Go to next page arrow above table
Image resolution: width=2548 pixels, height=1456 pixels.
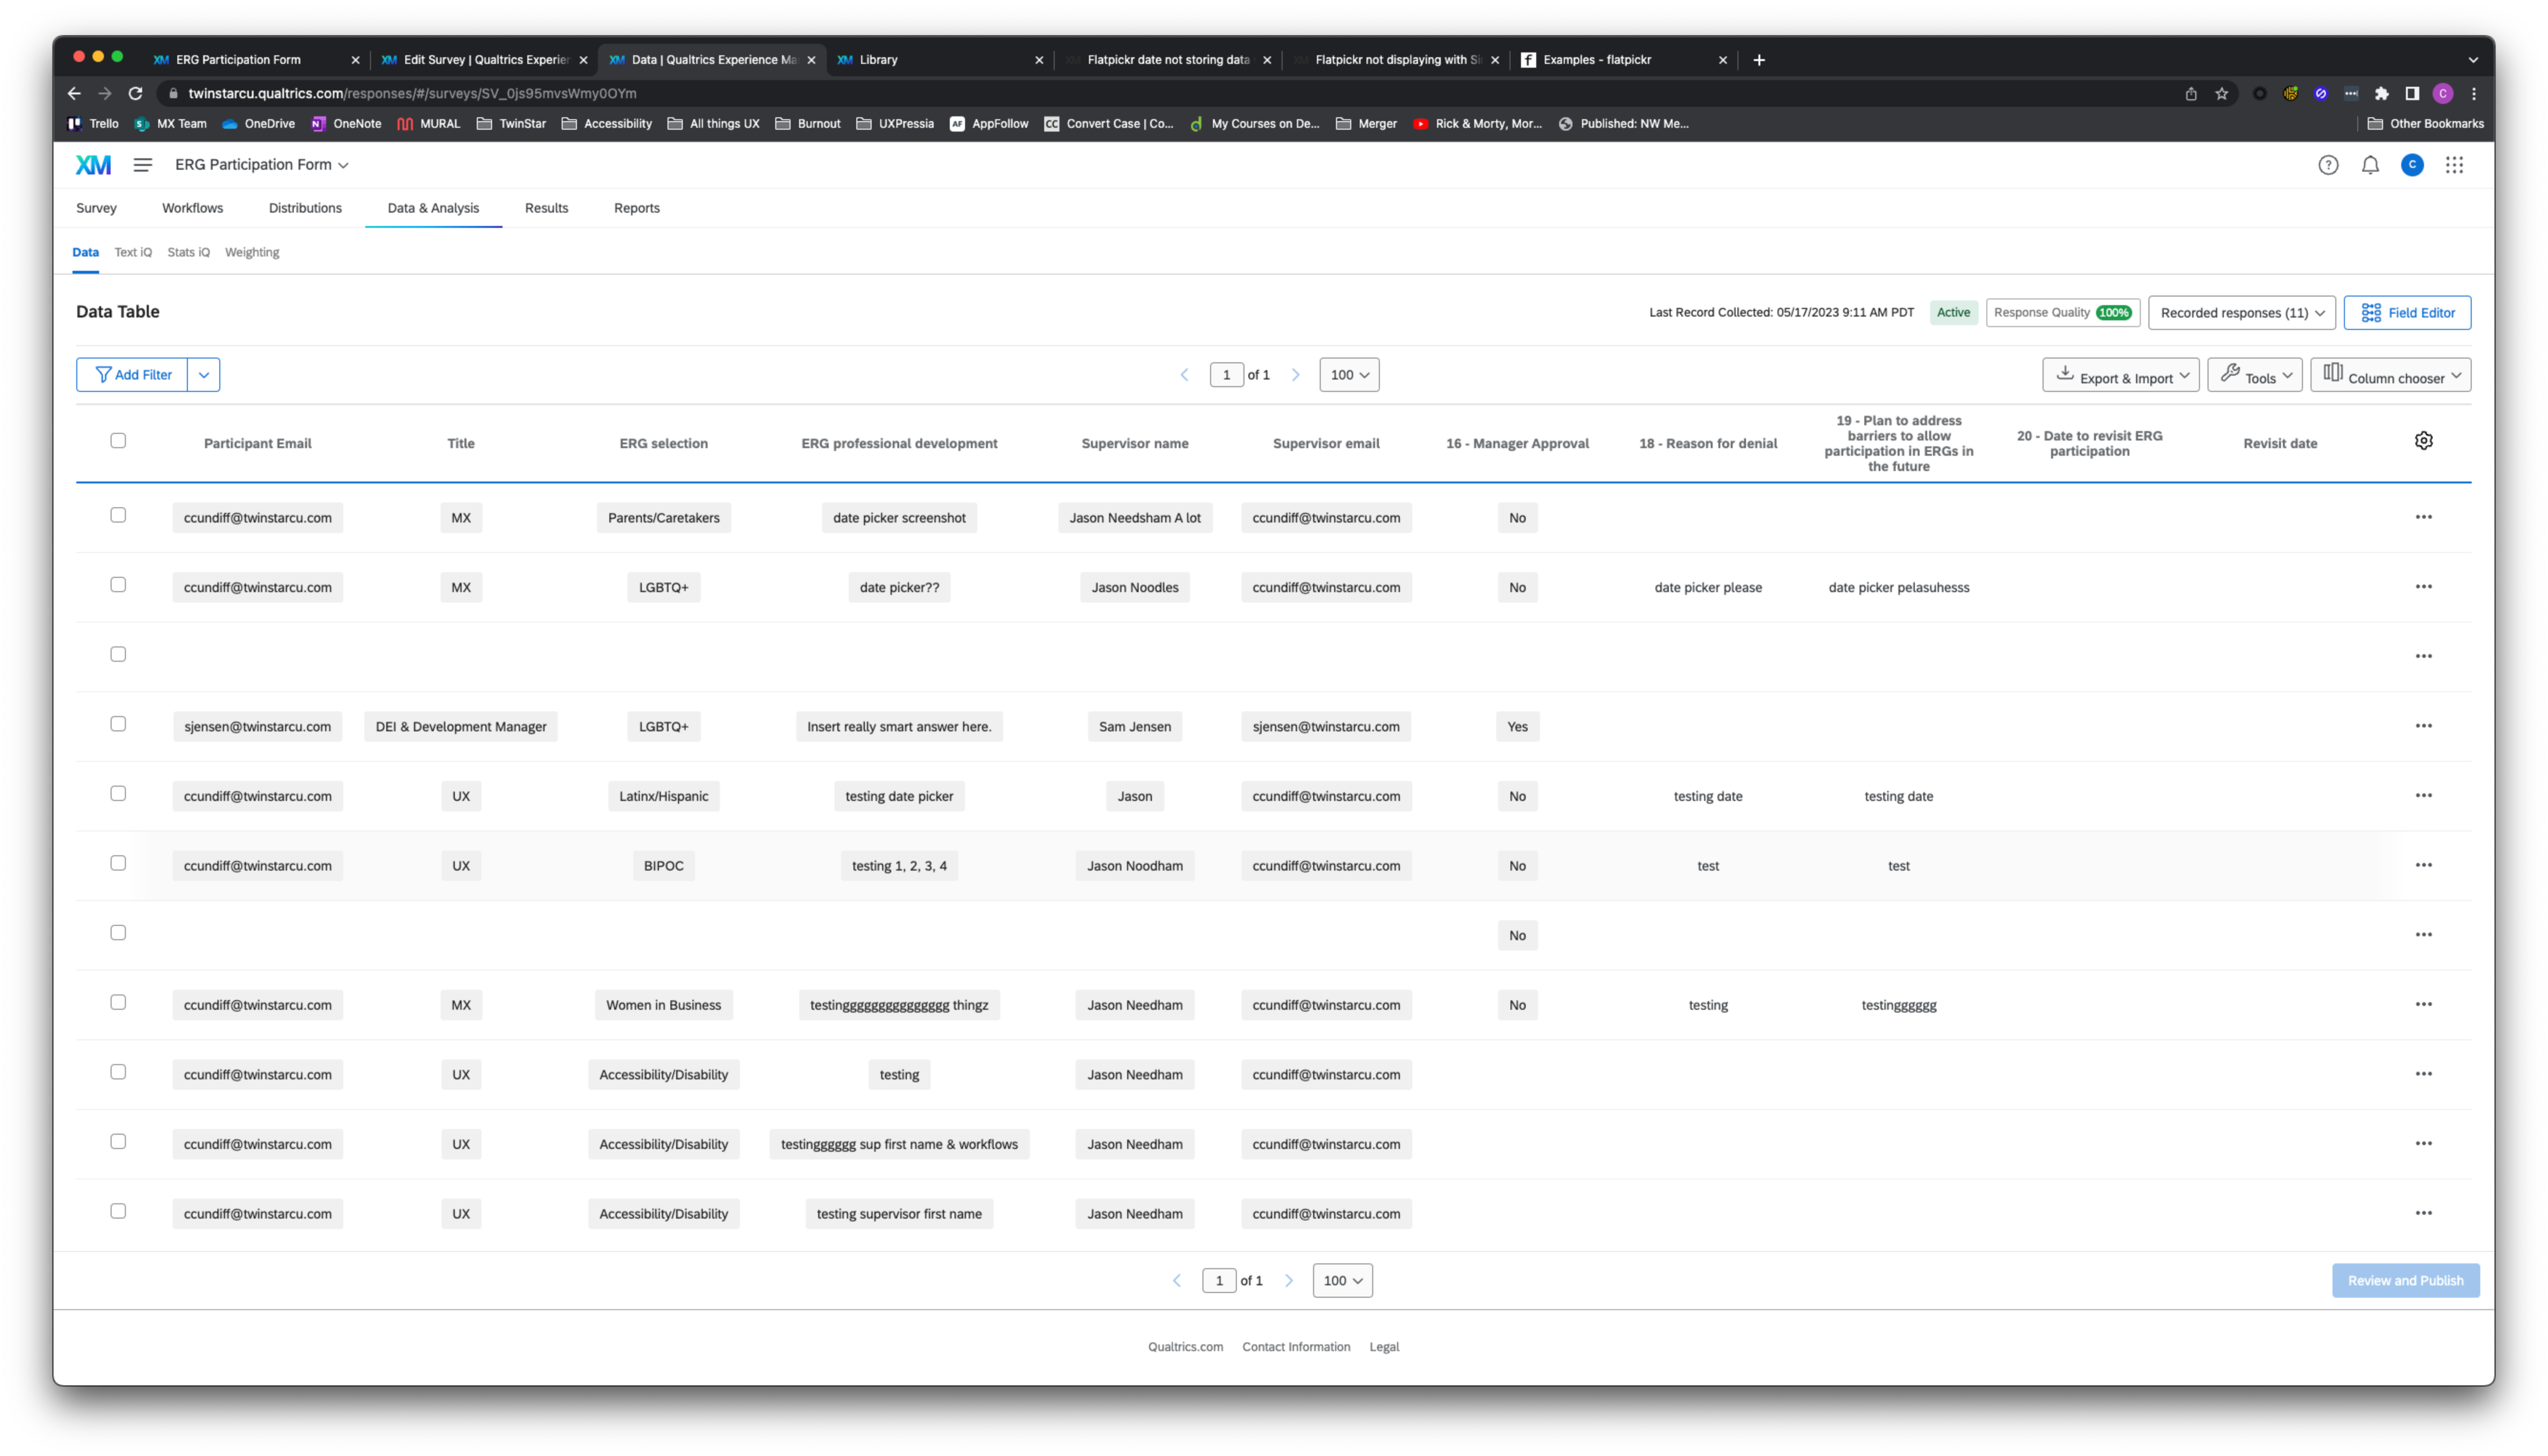(1295, 375)
